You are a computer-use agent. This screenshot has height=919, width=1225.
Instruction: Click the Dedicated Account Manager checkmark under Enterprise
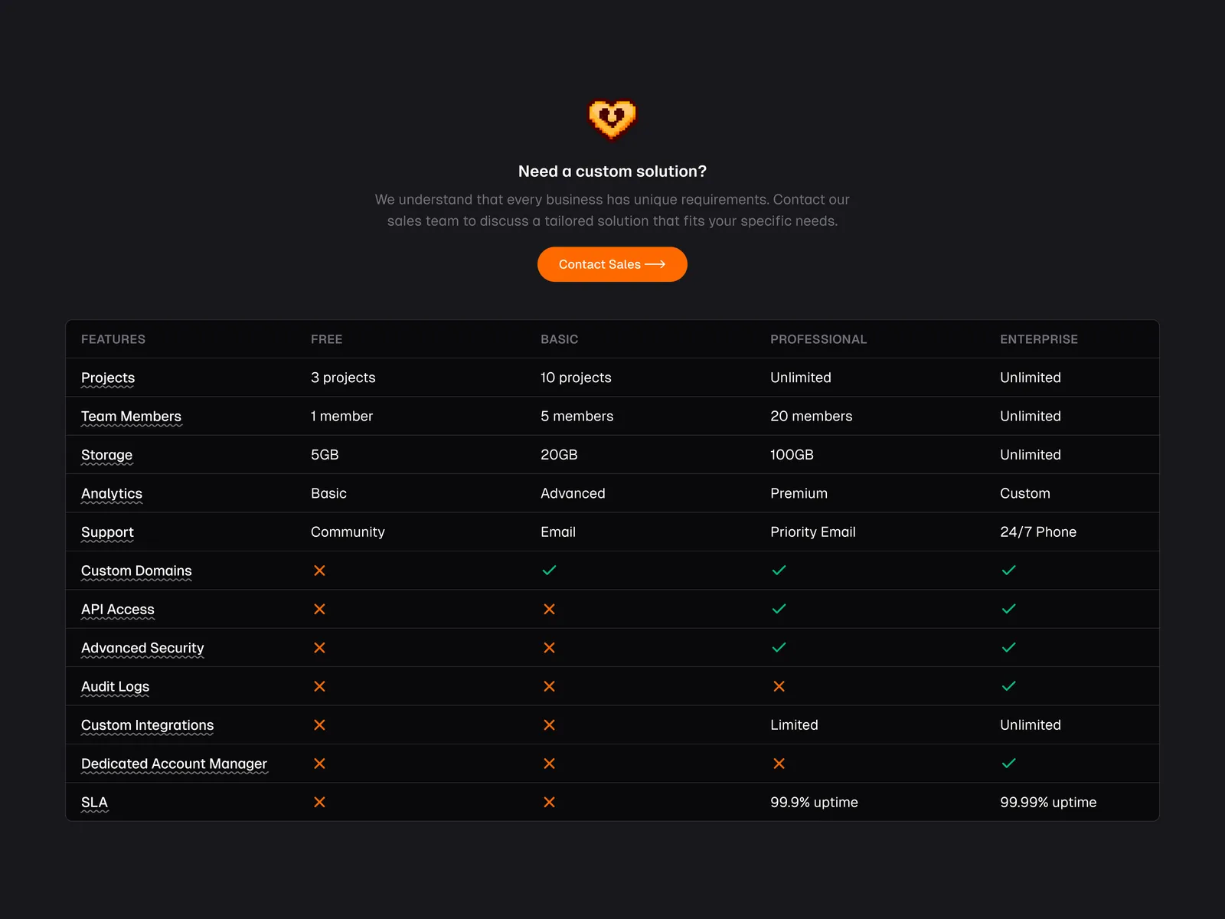coord(1008,764)
